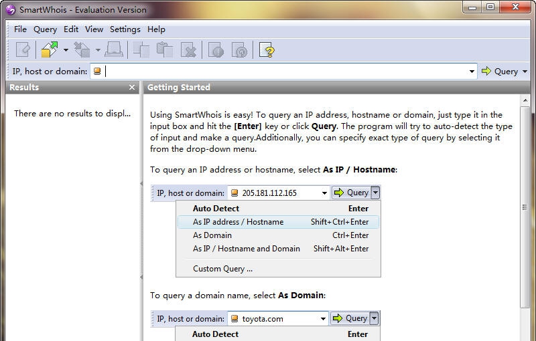Close the Results panel

[132, 88]
